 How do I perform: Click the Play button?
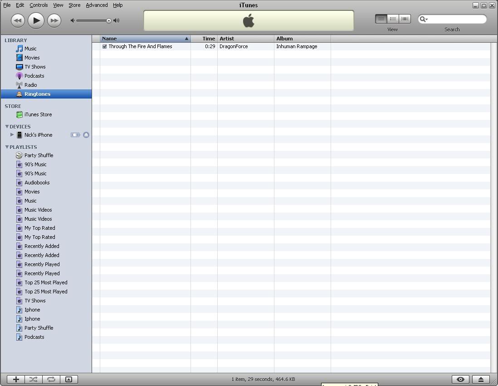pos(36,21)
